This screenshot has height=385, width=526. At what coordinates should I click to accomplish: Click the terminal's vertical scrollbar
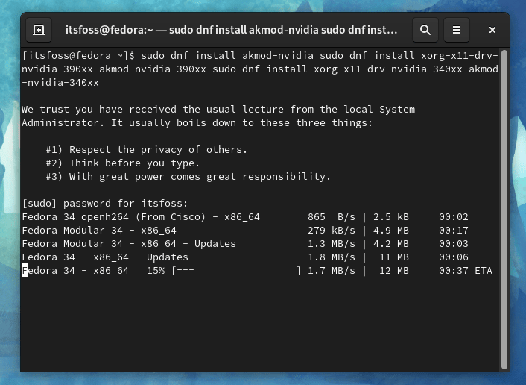pyautogui.click(x=506, y=209)
